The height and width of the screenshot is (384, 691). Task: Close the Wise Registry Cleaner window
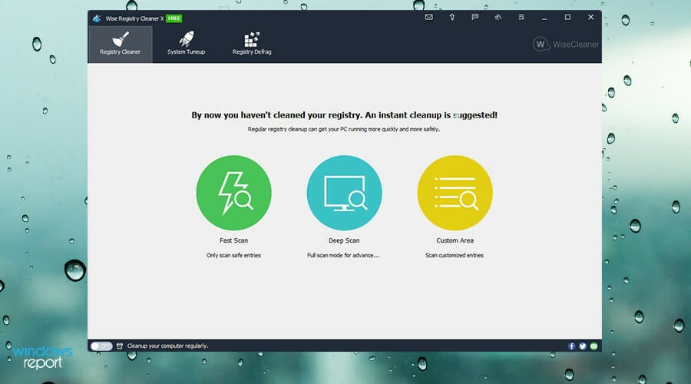[590, 17]
